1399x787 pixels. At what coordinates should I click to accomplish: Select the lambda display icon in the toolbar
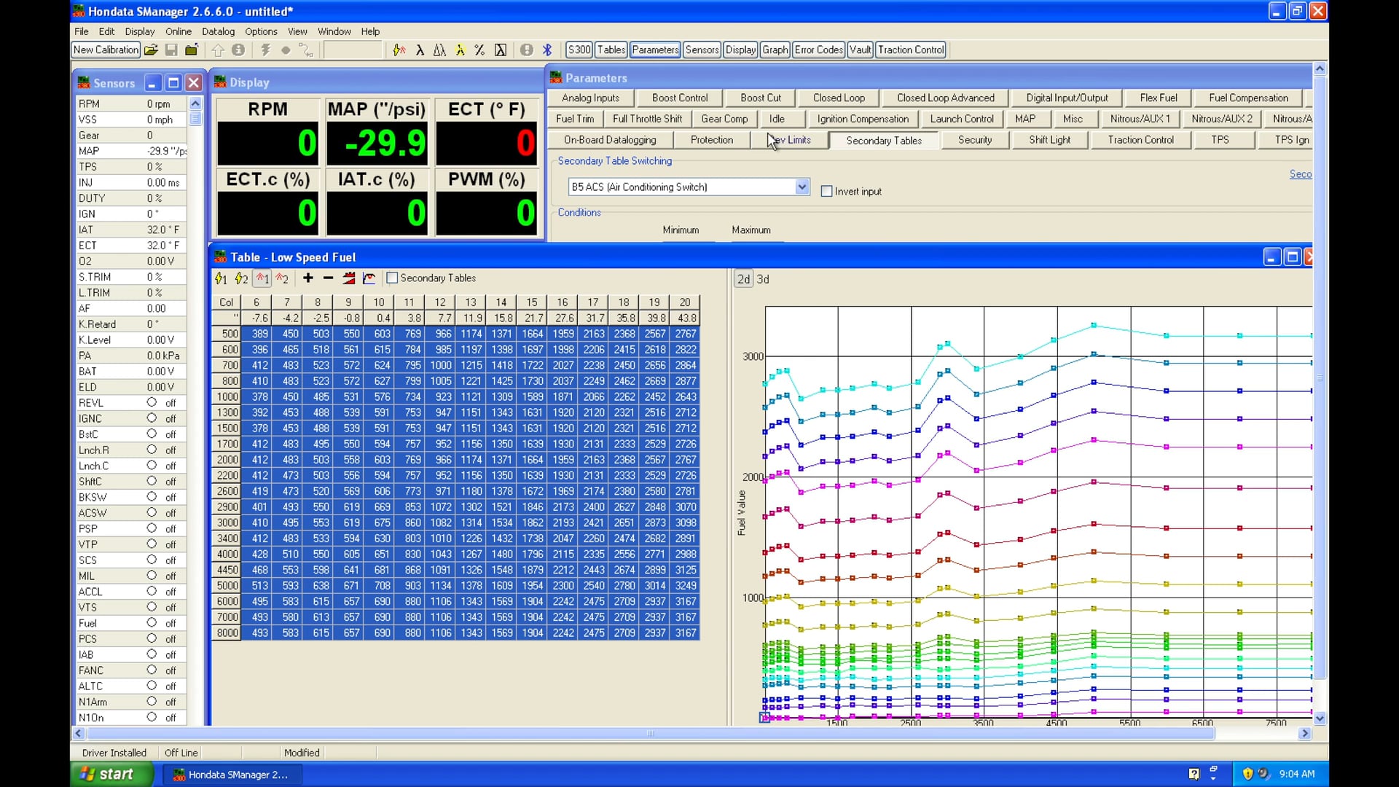pyautogui.click(x=420, y=50)
